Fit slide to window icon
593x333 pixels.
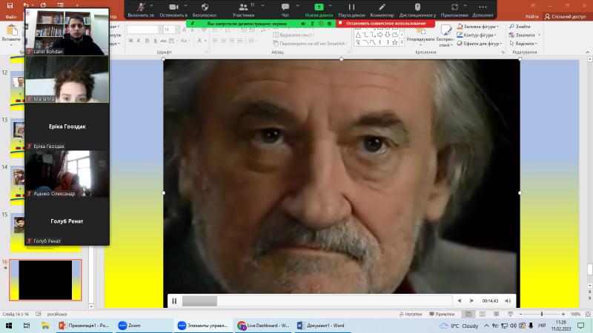pos(588,314)
